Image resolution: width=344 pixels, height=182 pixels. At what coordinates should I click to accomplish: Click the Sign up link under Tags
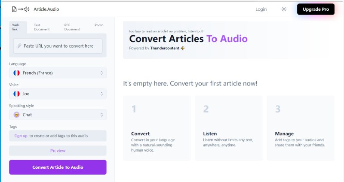pos(21,136)
